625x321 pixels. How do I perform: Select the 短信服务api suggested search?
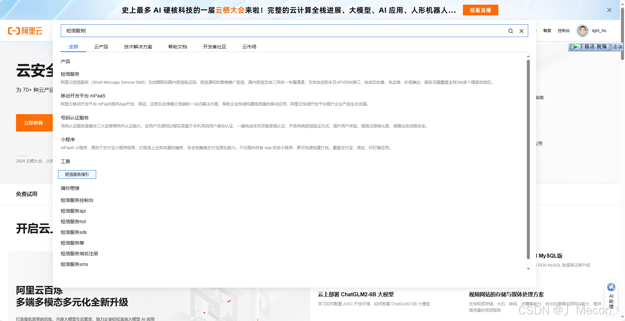tap(73, 211)
